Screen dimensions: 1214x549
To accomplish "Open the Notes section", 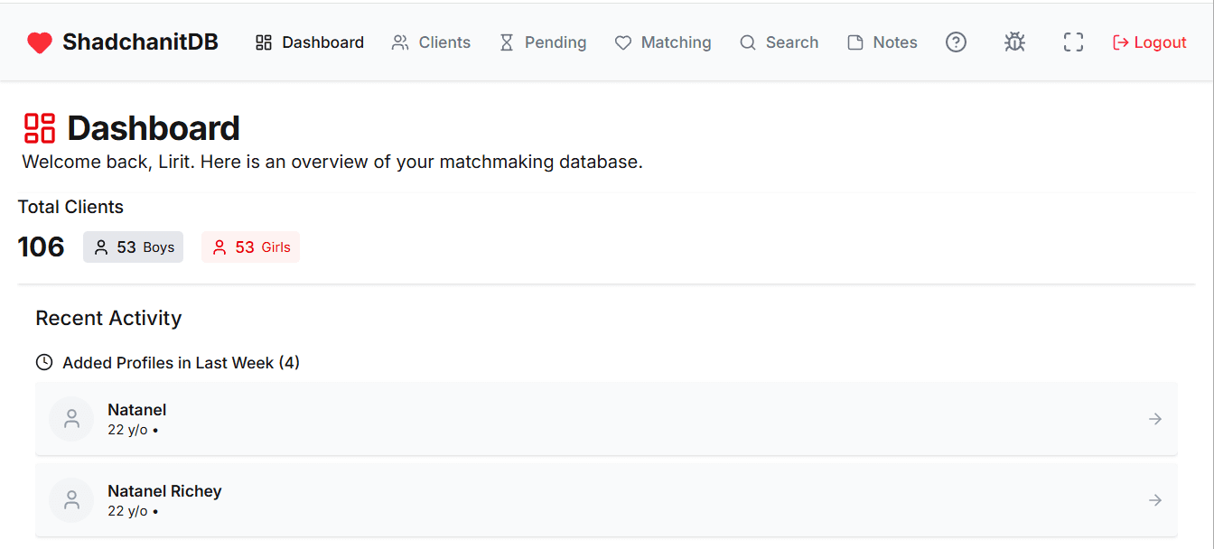I will [882, 42].
